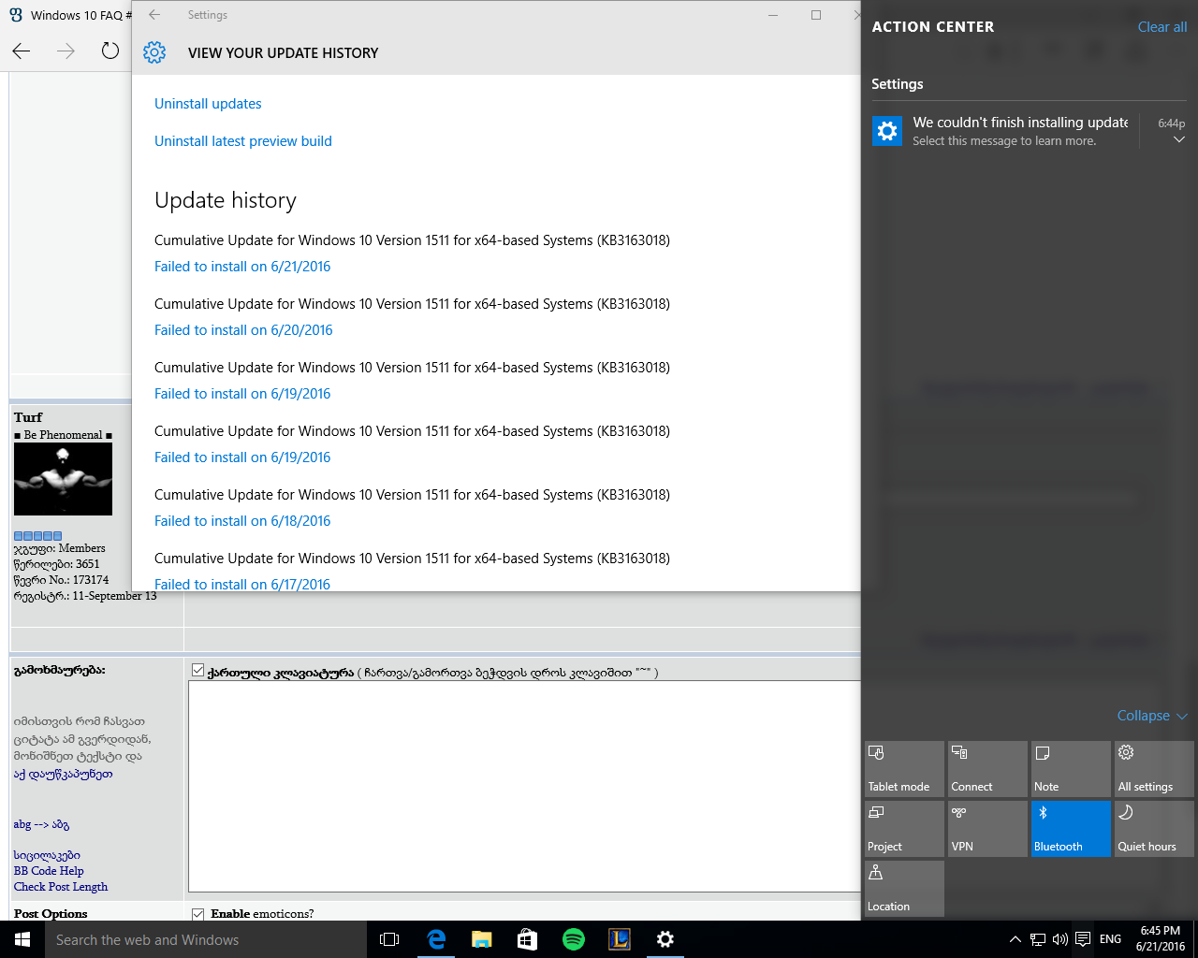
Task: Click Uninstall latest preview build link
Action: 243,141
